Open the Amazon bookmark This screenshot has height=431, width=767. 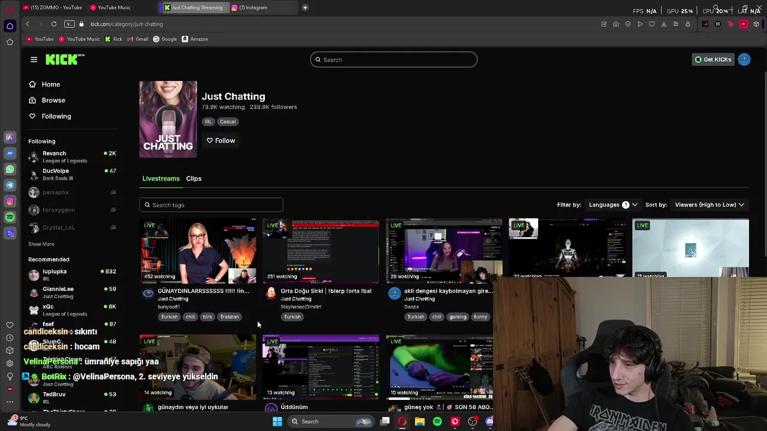coord(195,39)
